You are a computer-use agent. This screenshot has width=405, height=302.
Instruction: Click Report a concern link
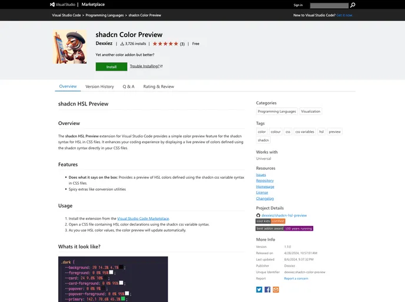pos(296,278)
